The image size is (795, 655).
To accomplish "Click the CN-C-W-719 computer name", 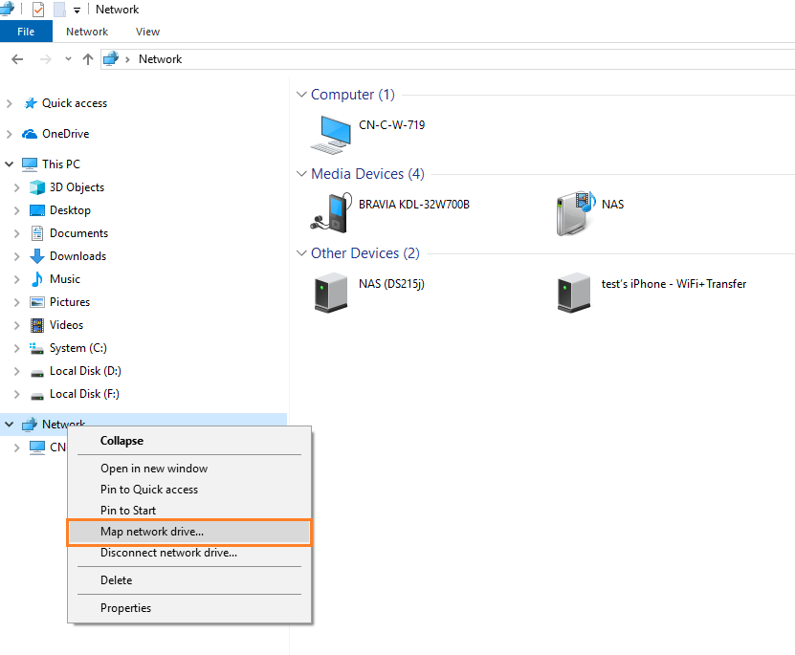I will click(x=391, y=124).
